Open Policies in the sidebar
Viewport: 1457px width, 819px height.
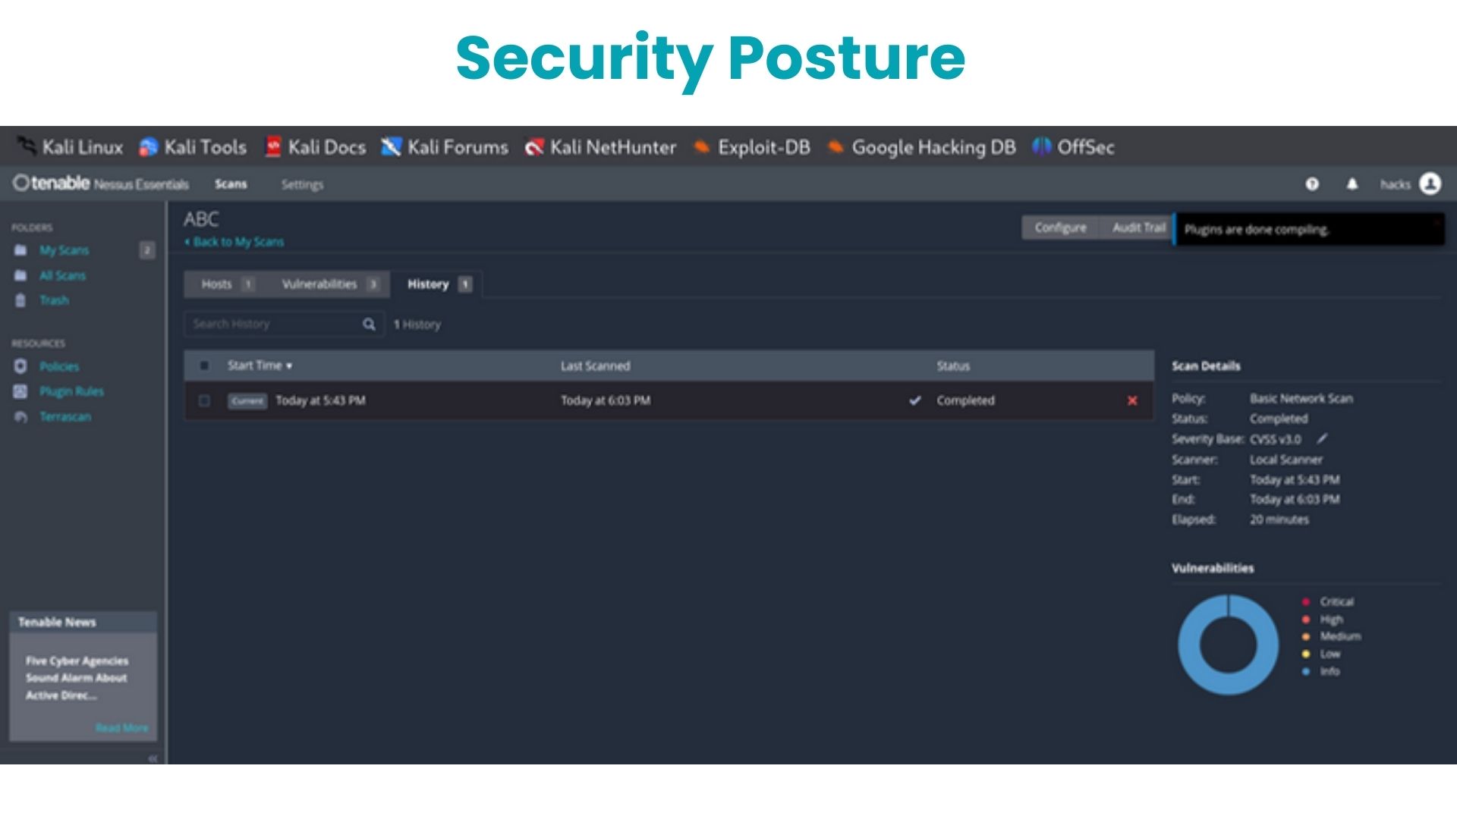pyautogui.click(x=59, y=366)
